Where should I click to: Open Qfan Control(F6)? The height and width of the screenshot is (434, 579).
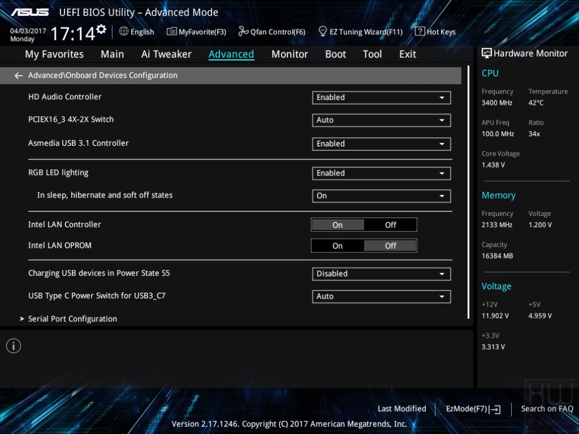(272, 32)
